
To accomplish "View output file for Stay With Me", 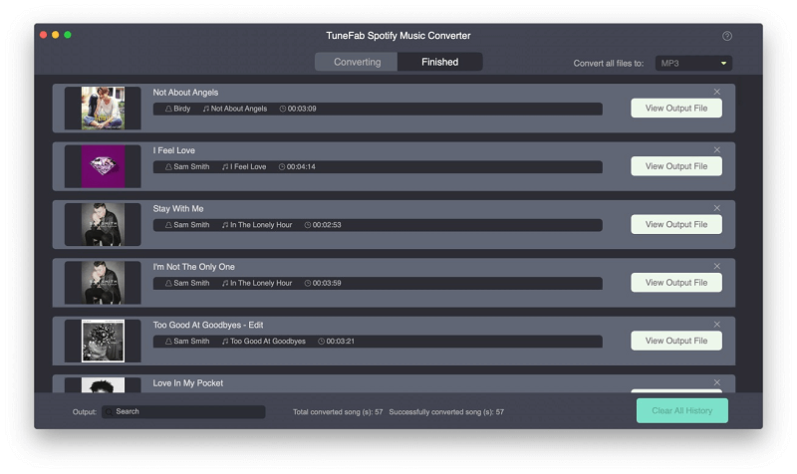I will click(675, 225).
